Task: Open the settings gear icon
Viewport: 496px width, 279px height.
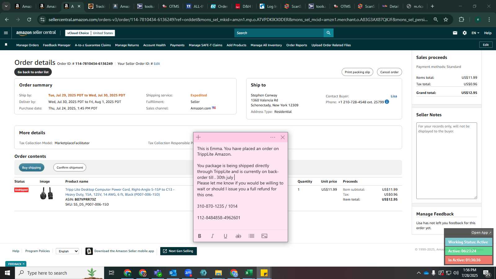Action: point(465,33)
